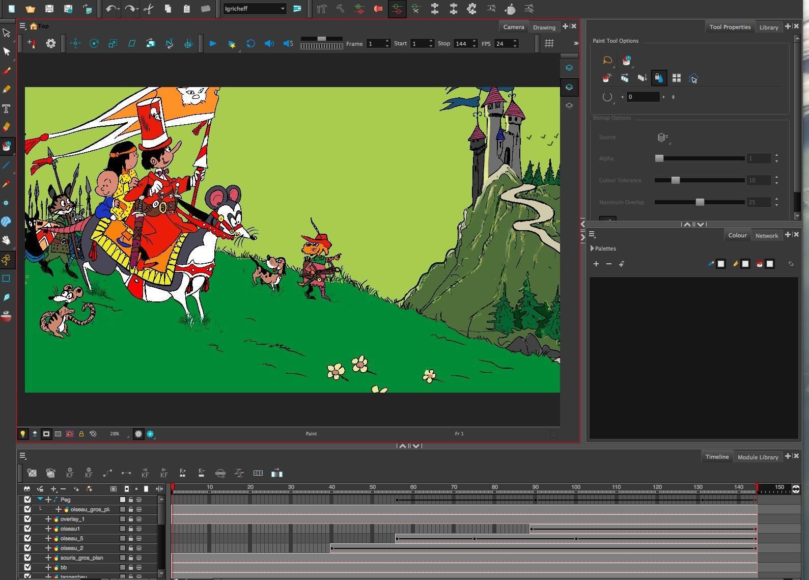Remove colour with the minus button
809x580 pixels.
point(608,264)
